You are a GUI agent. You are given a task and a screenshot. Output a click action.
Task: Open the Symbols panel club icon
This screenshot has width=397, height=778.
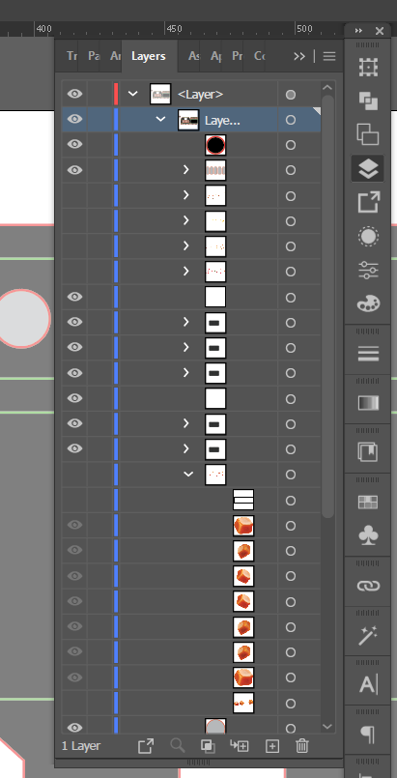click(x=368, y=535)
